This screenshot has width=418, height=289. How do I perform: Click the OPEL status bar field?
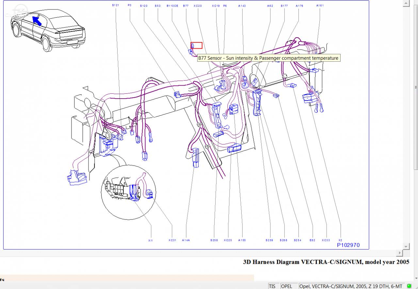pyautogui.click(x=289, y=286)
